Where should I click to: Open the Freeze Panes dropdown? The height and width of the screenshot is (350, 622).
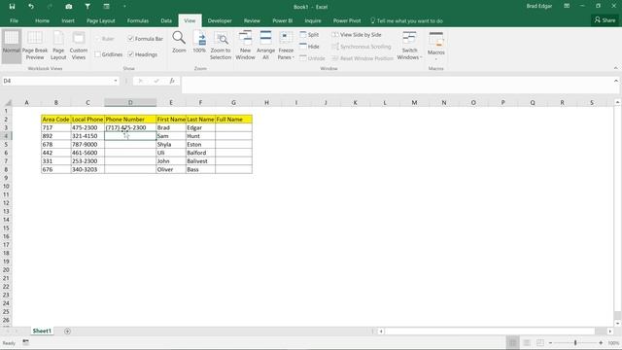click(x=286, y=46)
